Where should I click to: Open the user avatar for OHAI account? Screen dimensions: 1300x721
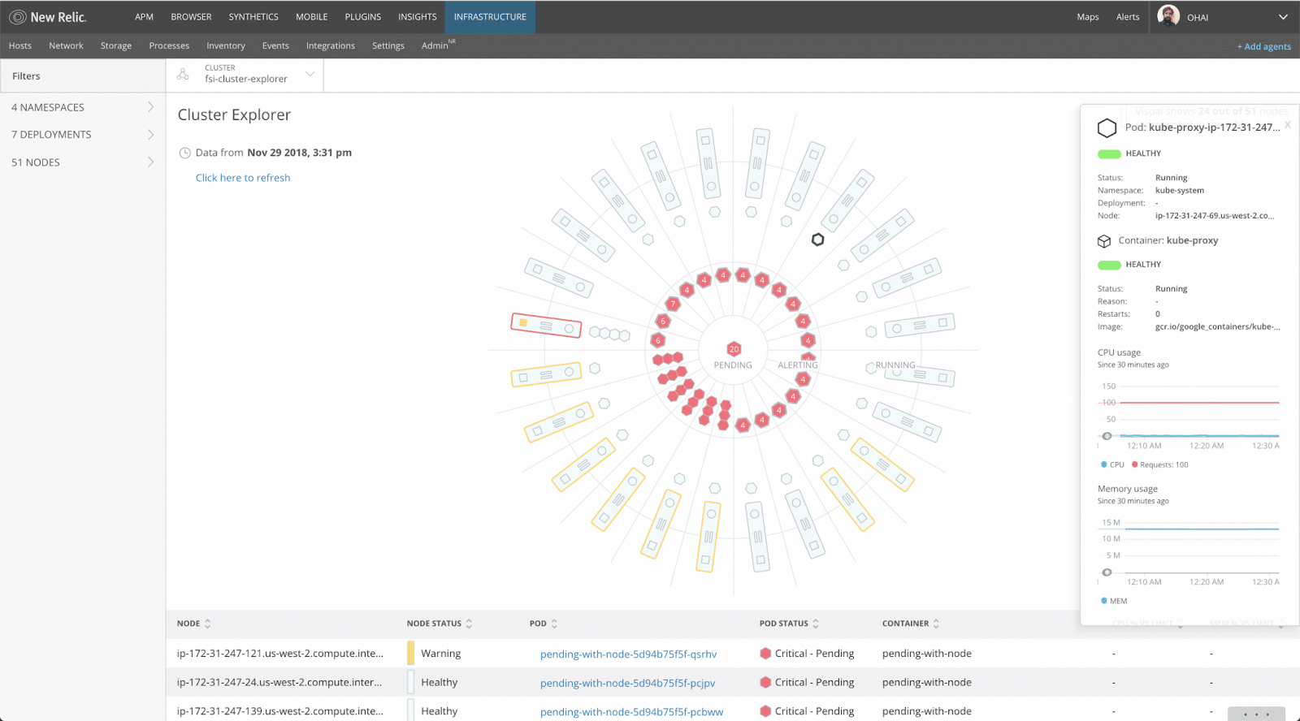pyautogui.click(x=1168, y=15)
